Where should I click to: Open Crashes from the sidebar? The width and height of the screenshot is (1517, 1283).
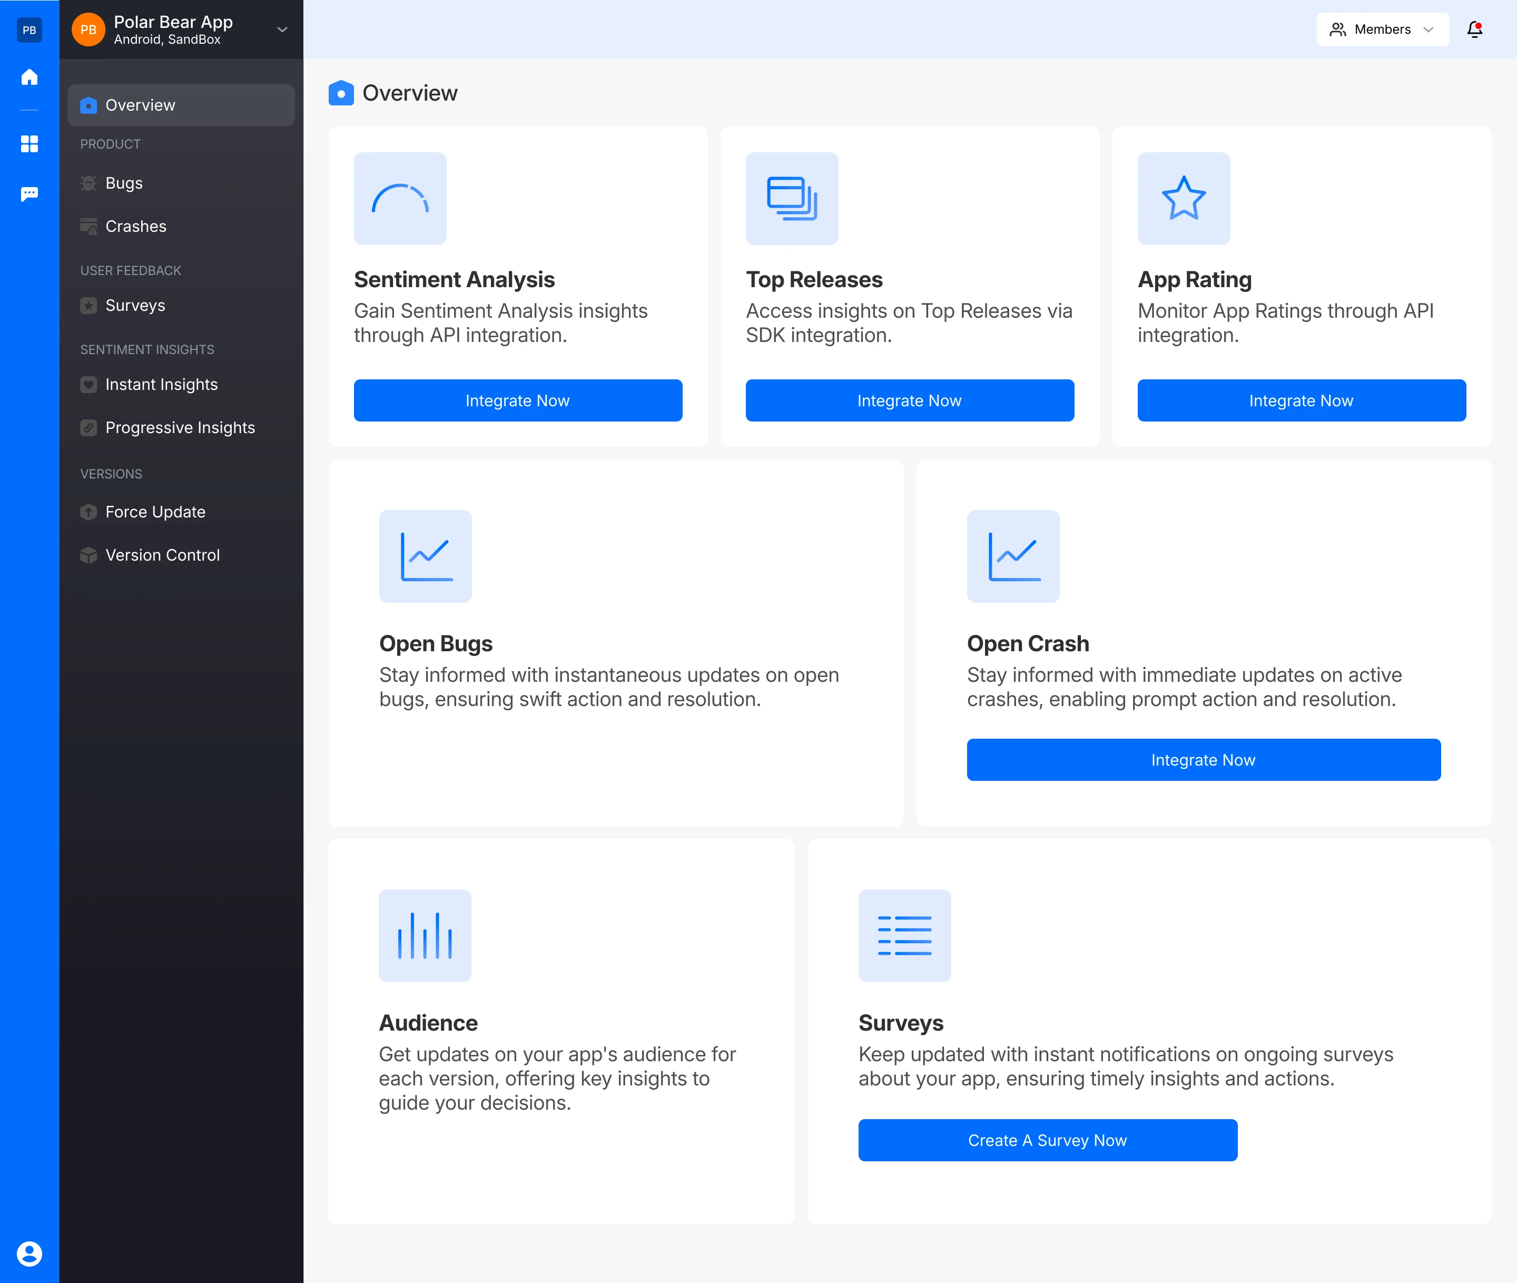coord(135,226)
